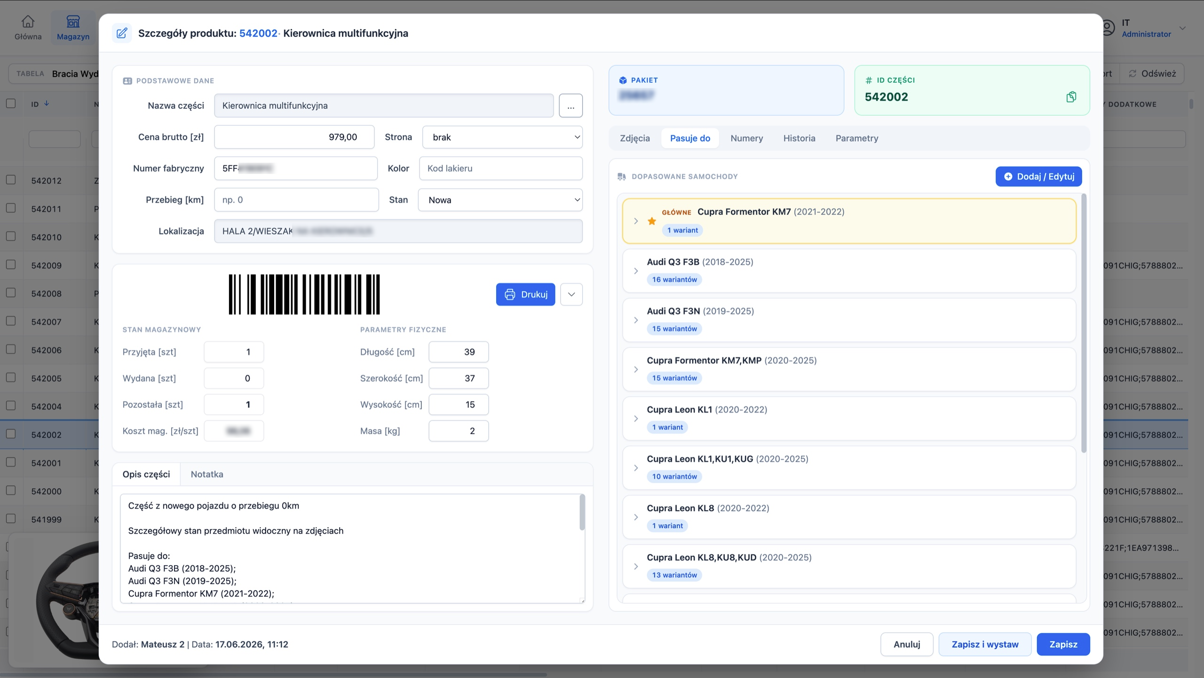Expand Audi Q3 F3B variants
This screenshot has height=678, width=1204.
point(636,271)
